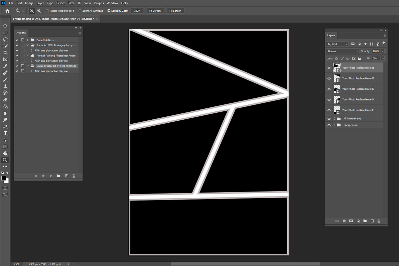Play the selected action in Actions panel
Viewport: 399px width, 266px height.
point(51,176)
